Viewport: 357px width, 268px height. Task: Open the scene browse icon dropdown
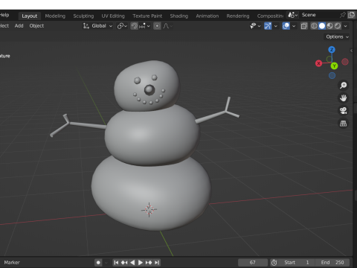[x=292, y=15]
